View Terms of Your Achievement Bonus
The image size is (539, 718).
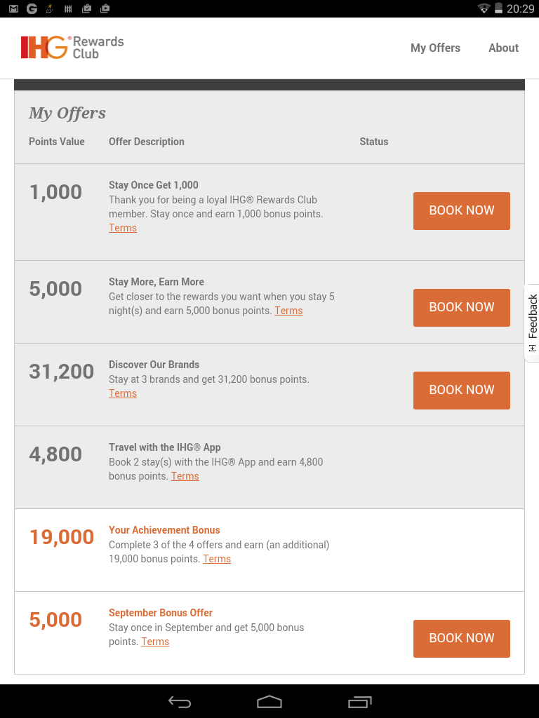coord(218,559)
